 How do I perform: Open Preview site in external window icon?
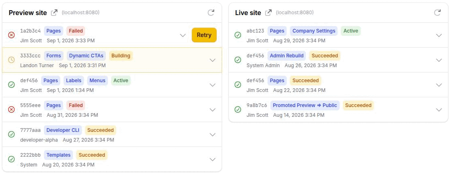point(54,13)
